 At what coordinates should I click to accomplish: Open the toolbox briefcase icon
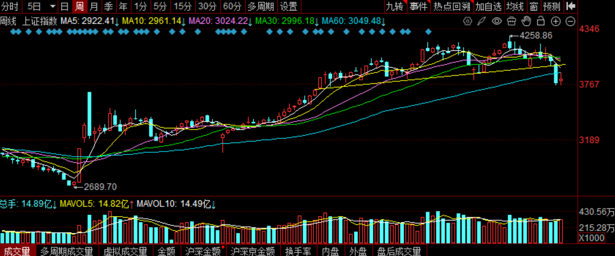point(511,21)
